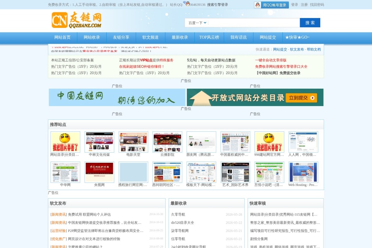Click the [优化推广] category tag

(59, 239)
